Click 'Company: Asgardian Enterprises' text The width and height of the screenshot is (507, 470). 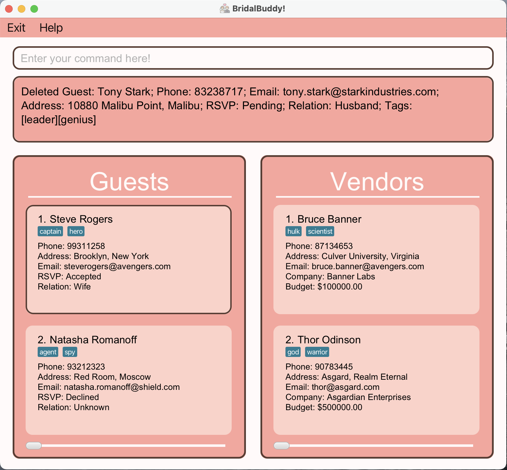pyautogui.click(x=348, y=397)
